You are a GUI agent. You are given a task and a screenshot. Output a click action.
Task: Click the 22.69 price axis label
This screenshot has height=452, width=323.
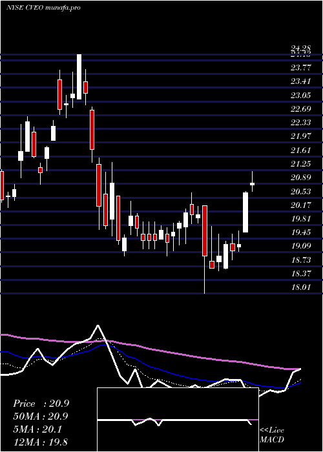301,108
